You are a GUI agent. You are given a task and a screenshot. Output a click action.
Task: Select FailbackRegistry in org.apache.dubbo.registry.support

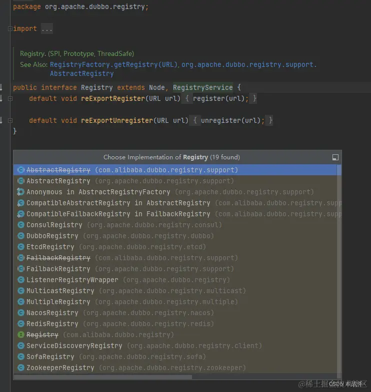coord(175,269)
